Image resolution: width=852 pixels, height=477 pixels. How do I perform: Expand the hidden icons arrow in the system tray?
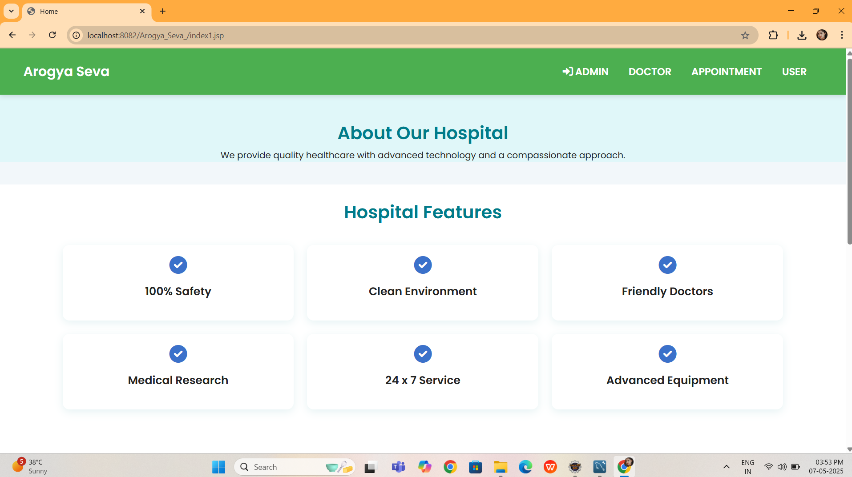726,467
